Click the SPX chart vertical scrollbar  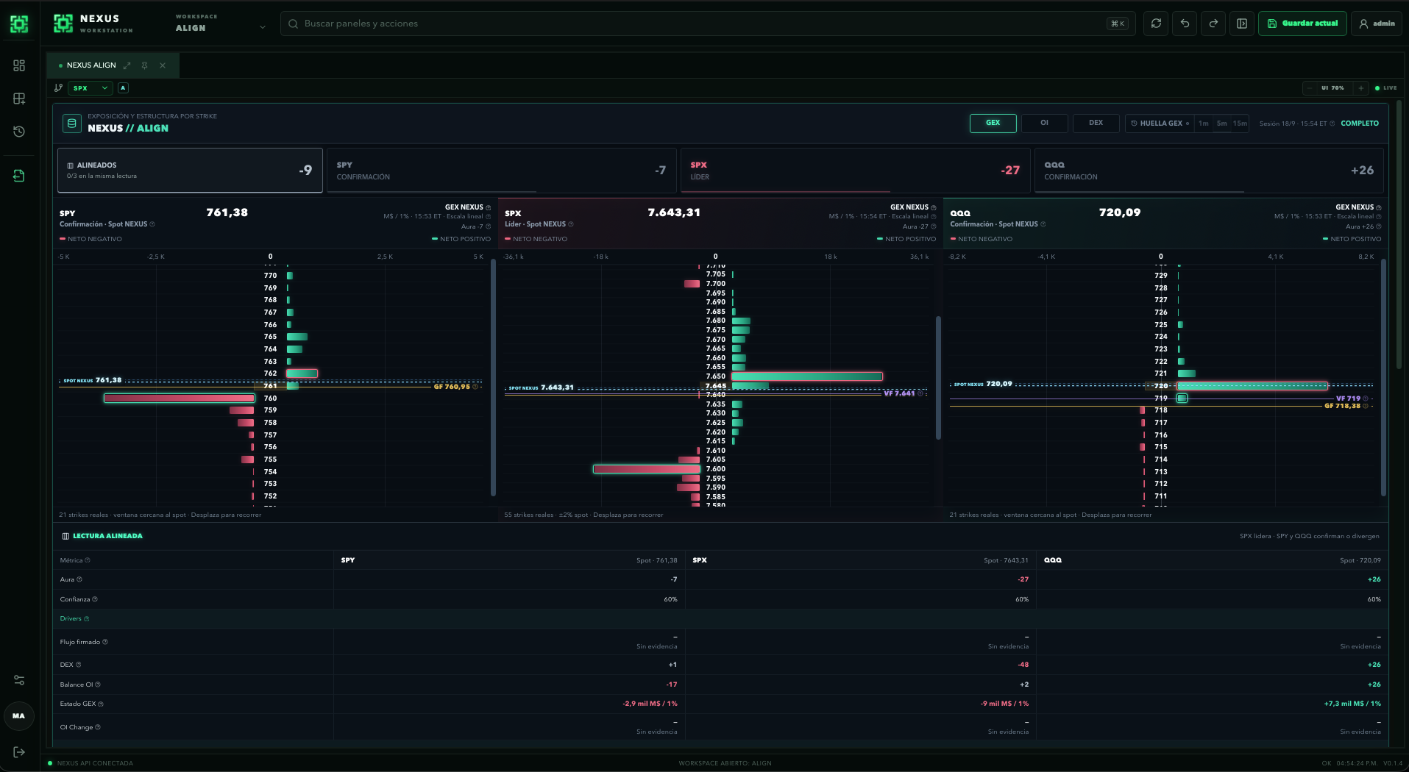point(938,377)
